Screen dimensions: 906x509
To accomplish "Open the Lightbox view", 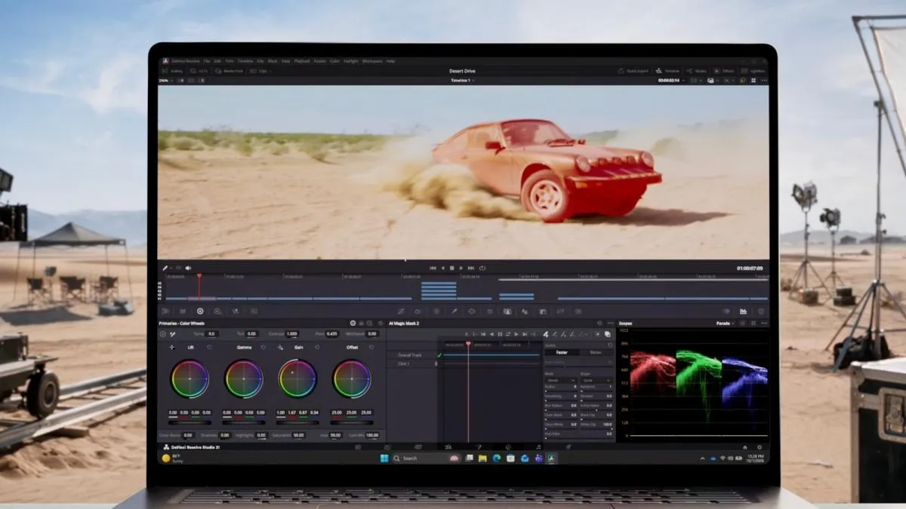I will 753,71.
